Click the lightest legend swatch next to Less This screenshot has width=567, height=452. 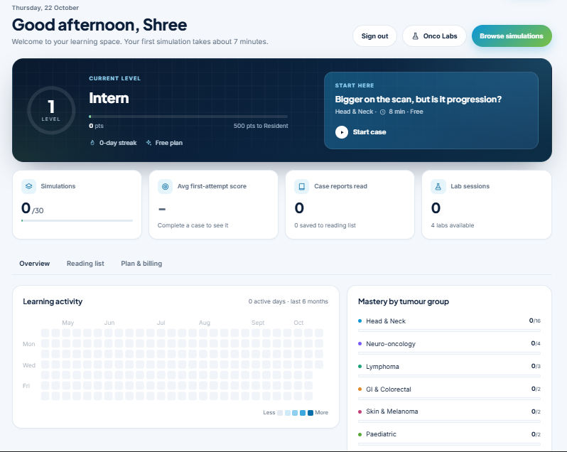280,413
